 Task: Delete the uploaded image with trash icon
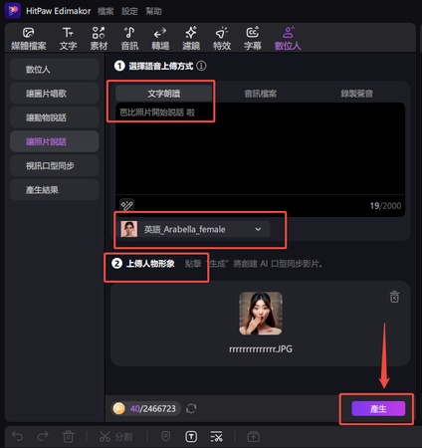pyautogui.click(x=394, y=297)
